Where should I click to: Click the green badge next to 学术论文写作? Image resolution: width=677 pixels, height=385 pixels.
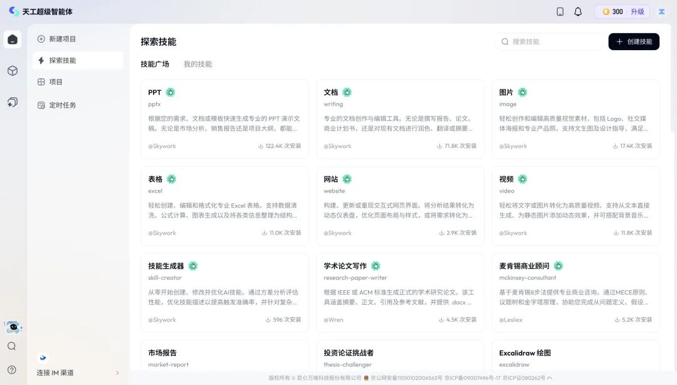coord(375,266)
